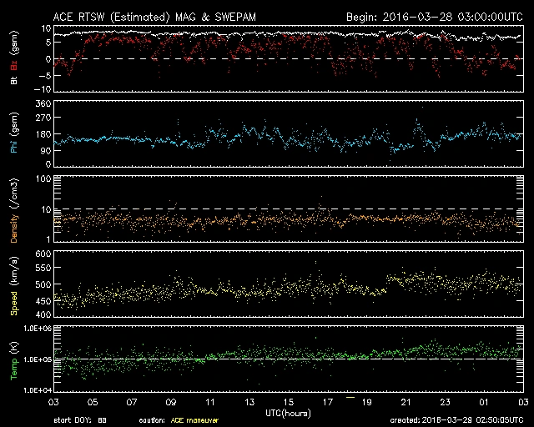Click the start DOY label
534x427 pixels.
click(x=80, y=420)
